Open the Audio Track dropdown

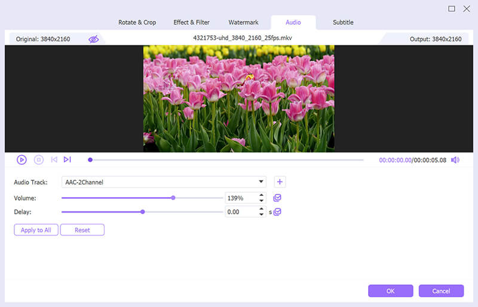point(164,182)
